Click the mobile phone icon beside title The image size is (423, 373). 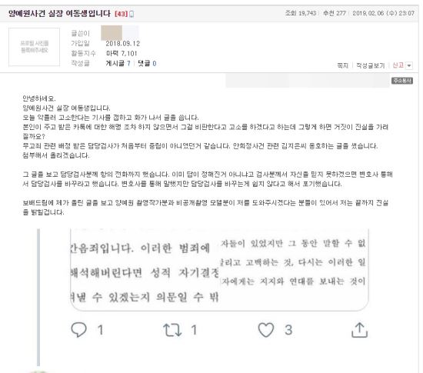(132, 14)
